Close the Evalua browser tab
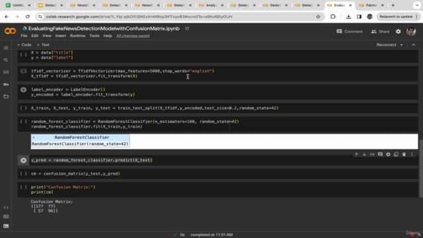Image resolution: width=423 pixels, height=238 pixels. pos(350,5)
